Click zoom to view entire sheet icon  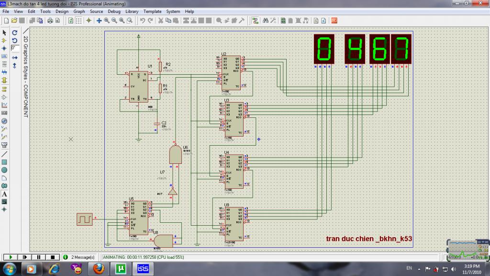[122, 21]
